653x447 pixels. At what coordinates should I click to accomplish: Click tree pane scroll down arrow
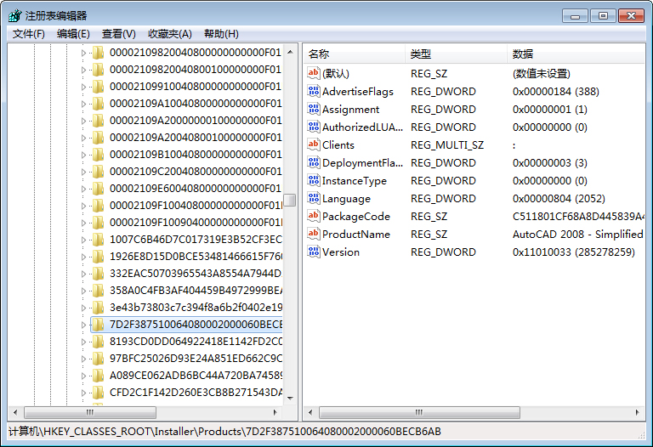pyautogui.click(x=290, y=399)
